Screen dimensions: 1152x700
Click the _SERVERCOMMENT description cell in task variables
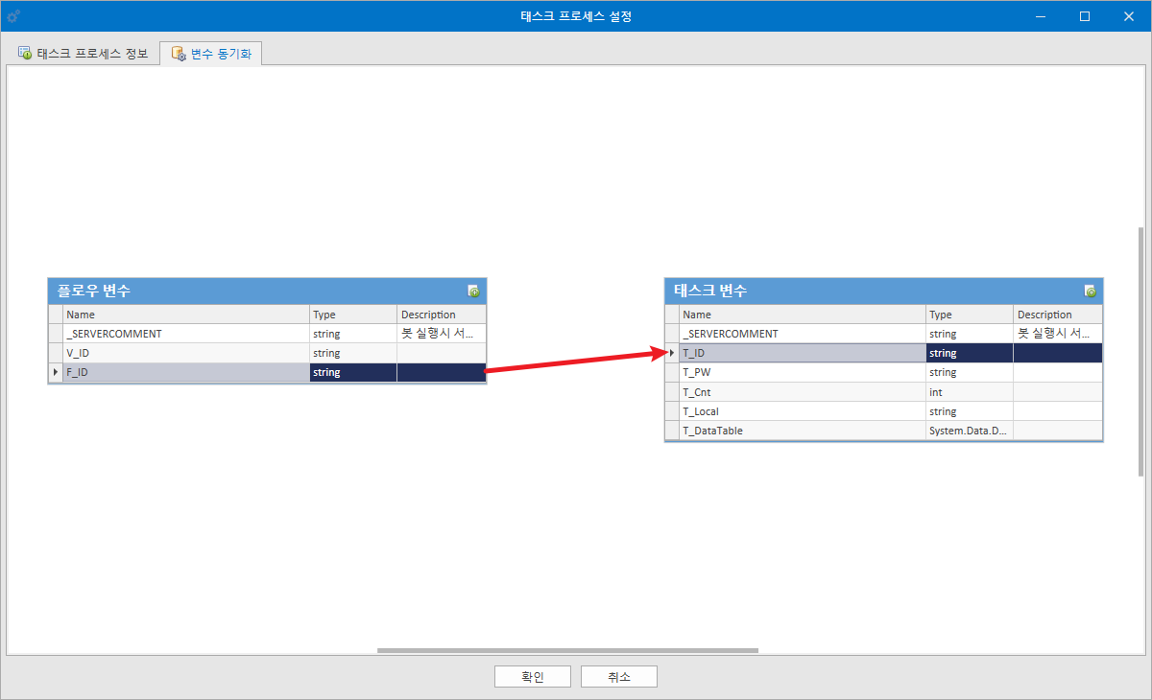(x=1058, y=334)
